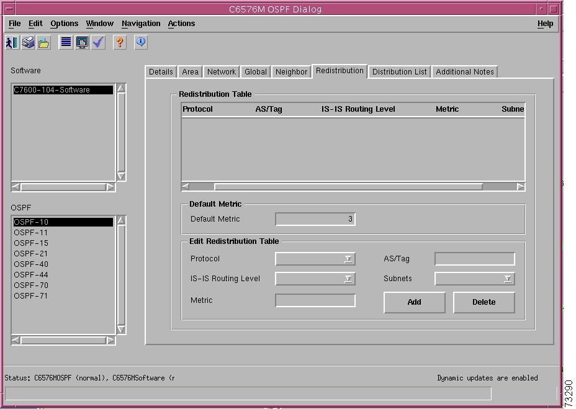Open the Options menu

click(x=65, y=24)
